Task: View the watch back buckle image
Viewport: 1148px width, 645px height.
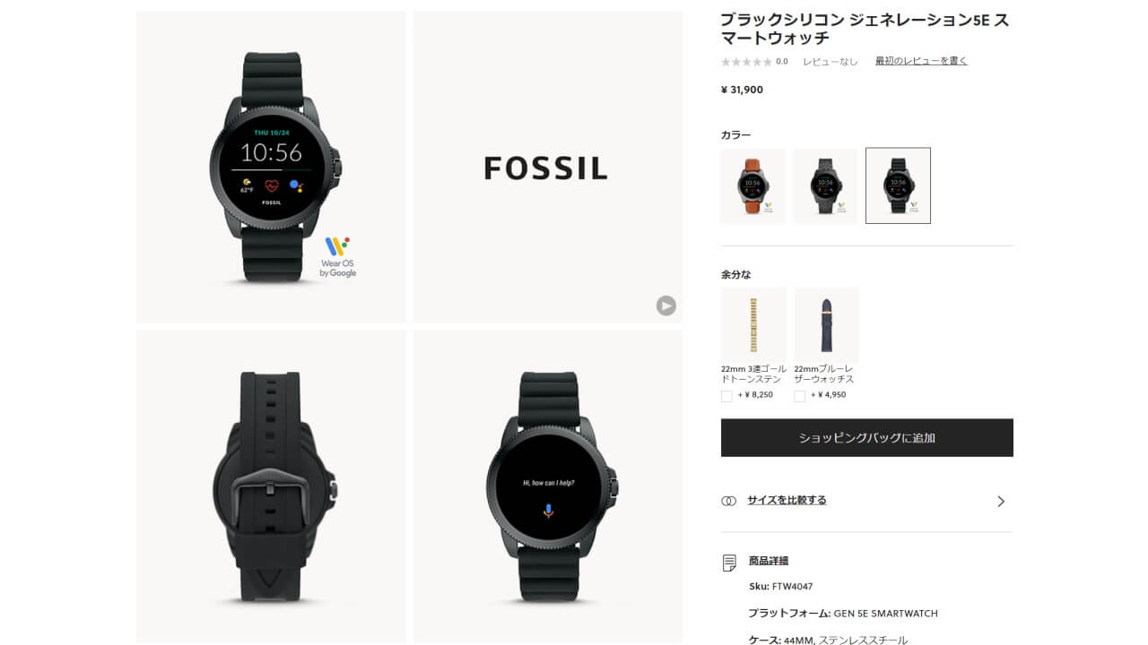Action: click(x=271, y=486)
